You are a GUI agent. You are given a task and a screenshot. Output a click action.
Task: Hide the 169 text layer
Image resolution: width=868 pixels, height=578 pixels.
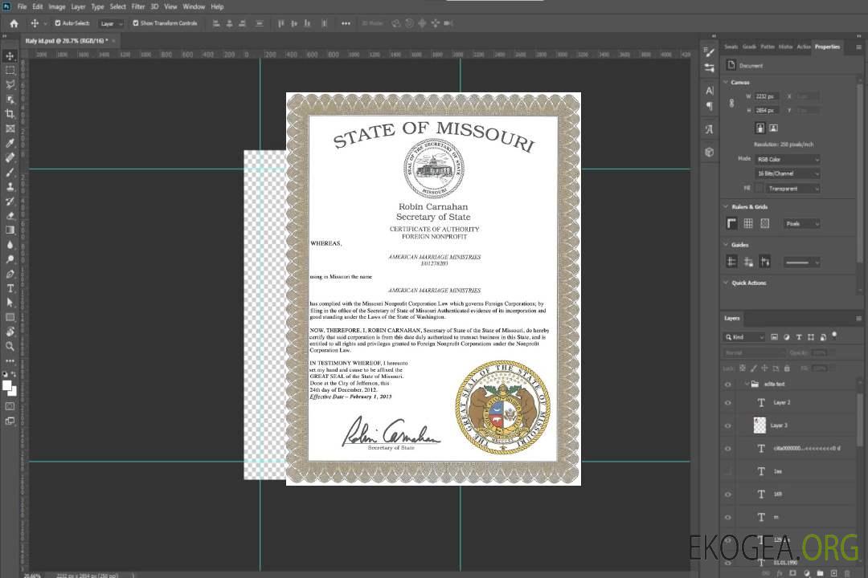[728, 494]
